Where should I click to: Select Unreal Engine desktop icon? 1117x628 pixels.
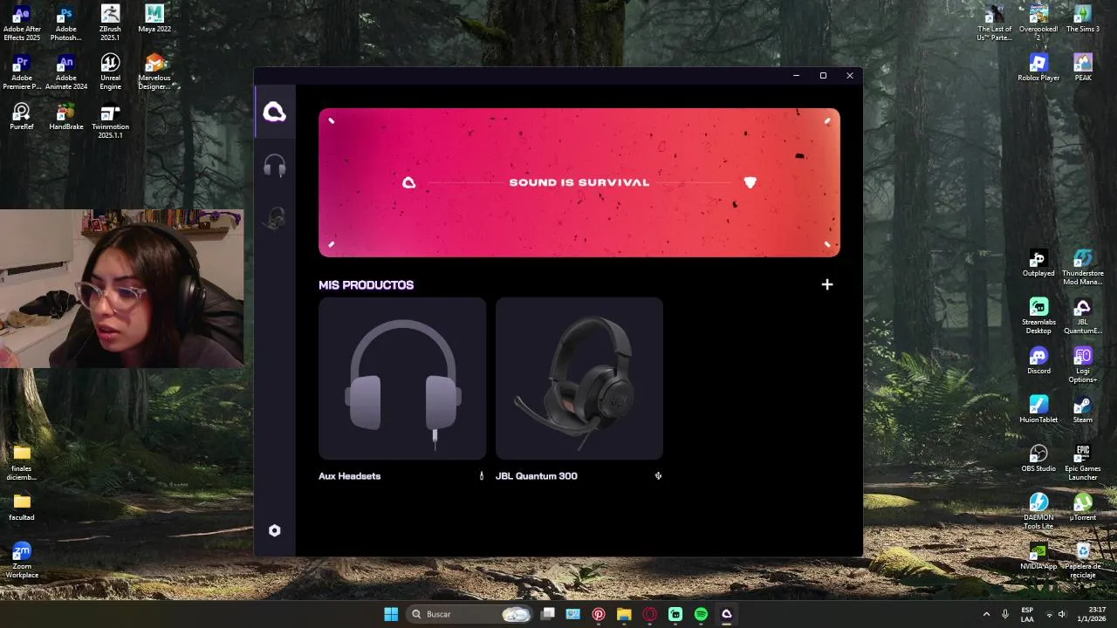point(110,72)
